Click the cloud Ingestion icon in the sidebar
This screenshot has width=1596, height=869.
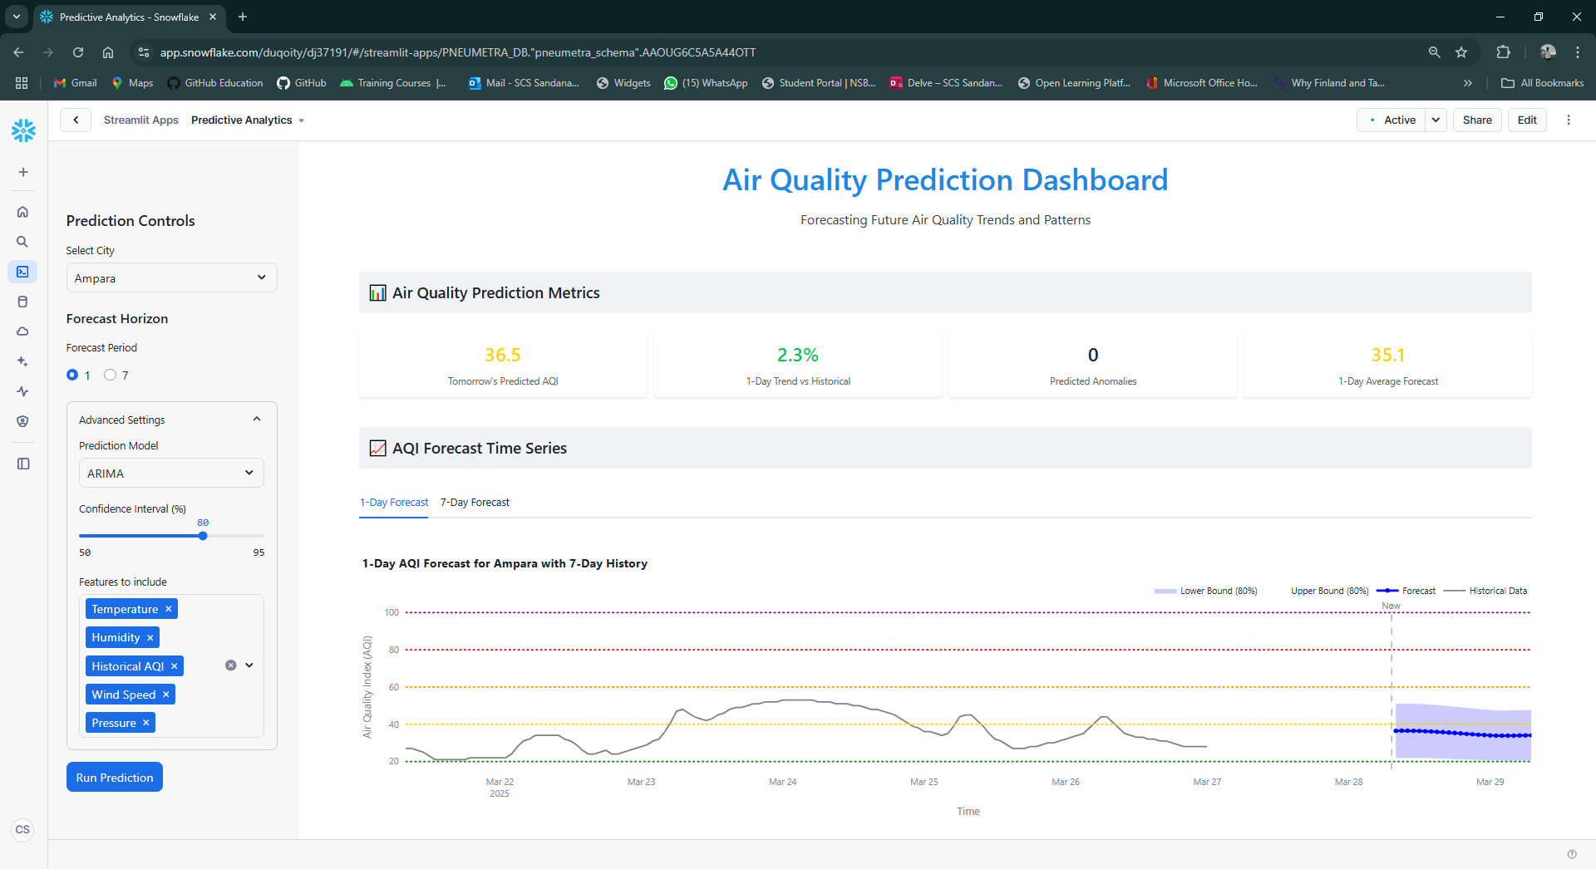tap(22, 331)
